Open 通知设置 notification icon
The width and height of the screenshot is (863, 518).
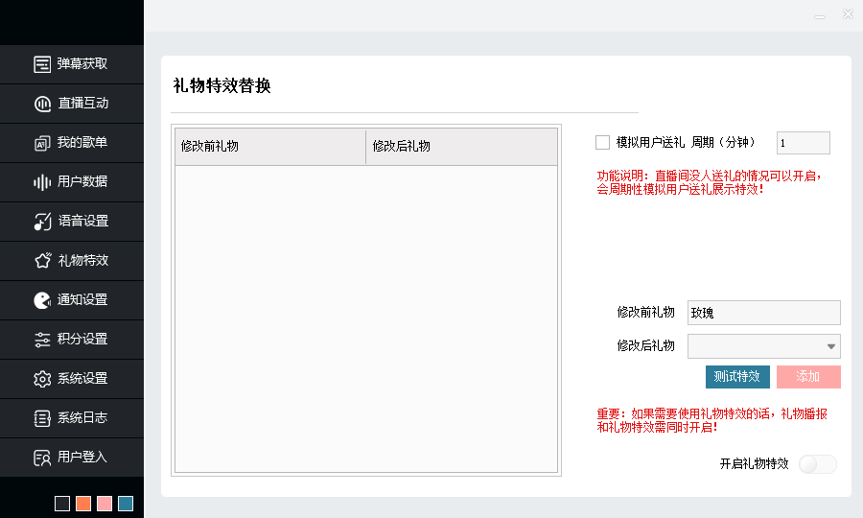tap(42, 300)
